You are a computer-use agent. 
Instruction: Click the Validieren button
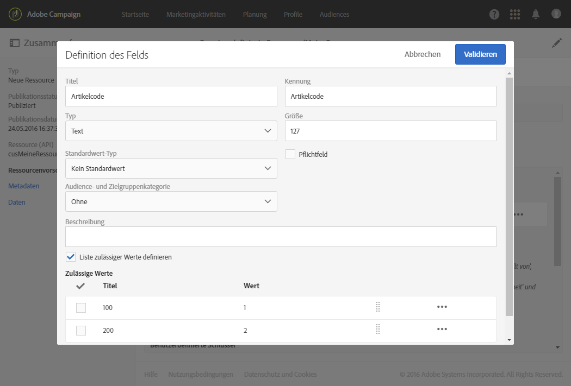pyautogui.click(x=480, y=54)
